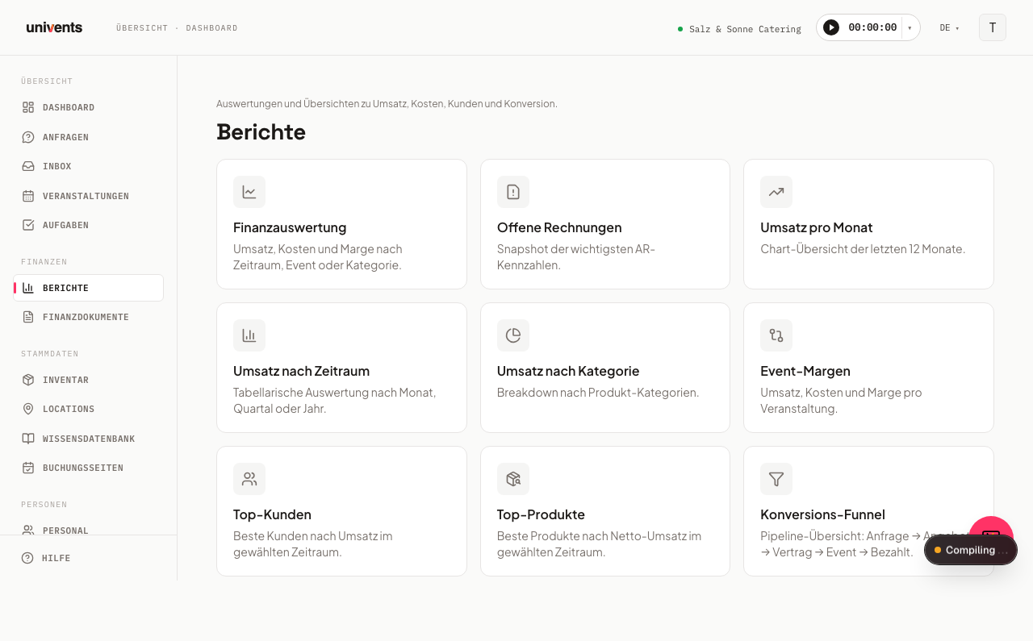
Task: Click Wissensdatenbank sidebar label
Action: click(89, 439)
